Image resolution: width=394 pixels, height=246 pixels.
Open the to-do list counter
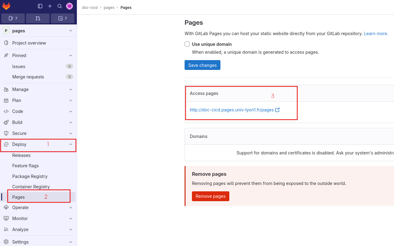tap(62, 18)
